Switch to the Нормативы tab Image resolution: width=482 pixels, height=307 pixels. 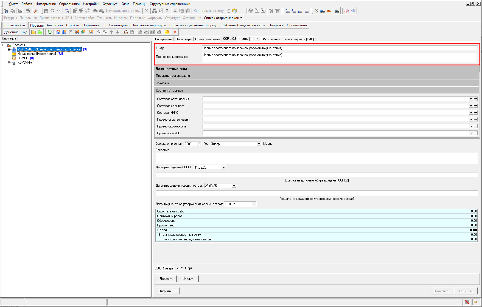tap(91, 25)
